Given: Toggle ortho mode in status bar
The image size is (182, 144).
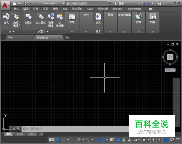Looking at the screenshot, I should (x=73, y=140).
